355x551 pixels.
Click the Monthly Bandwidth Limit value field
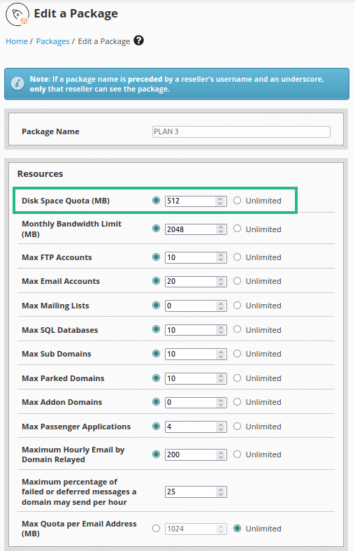click(x=196, y=229)
